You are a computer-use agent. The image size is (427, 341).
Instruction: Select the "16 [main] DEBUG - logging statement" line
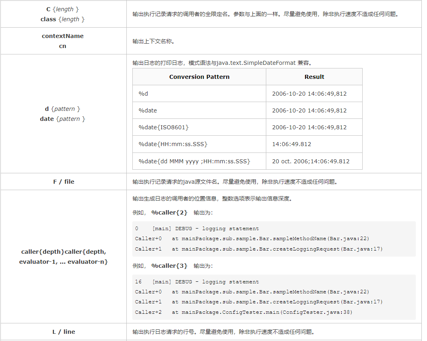point(197,282)
